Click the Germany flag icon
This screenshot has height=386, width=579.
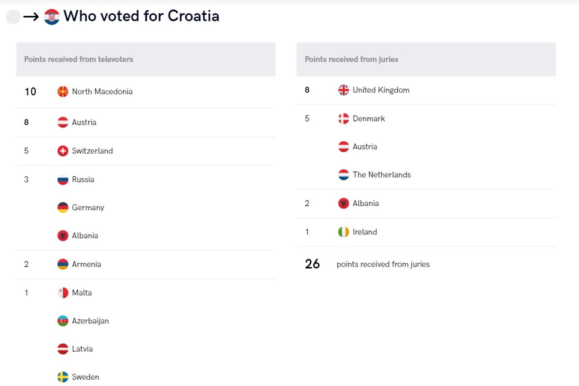pos(63,208)
